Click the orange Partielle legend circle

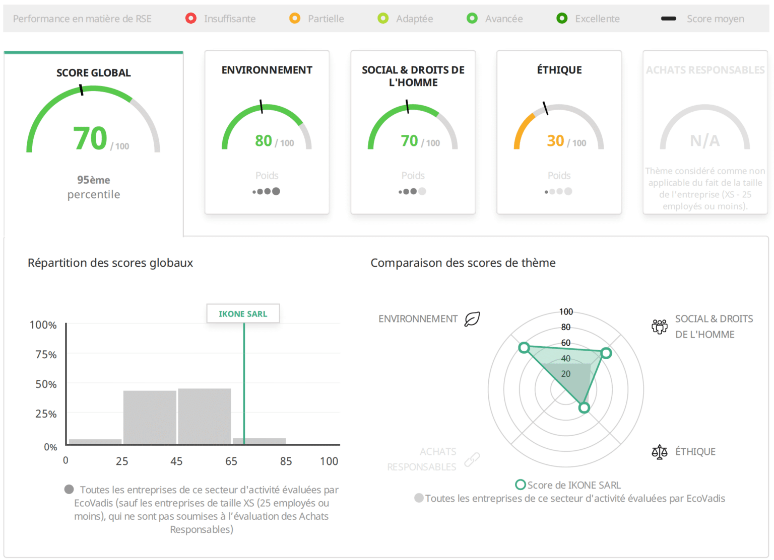pyautogui.click(x=295, y=19)
